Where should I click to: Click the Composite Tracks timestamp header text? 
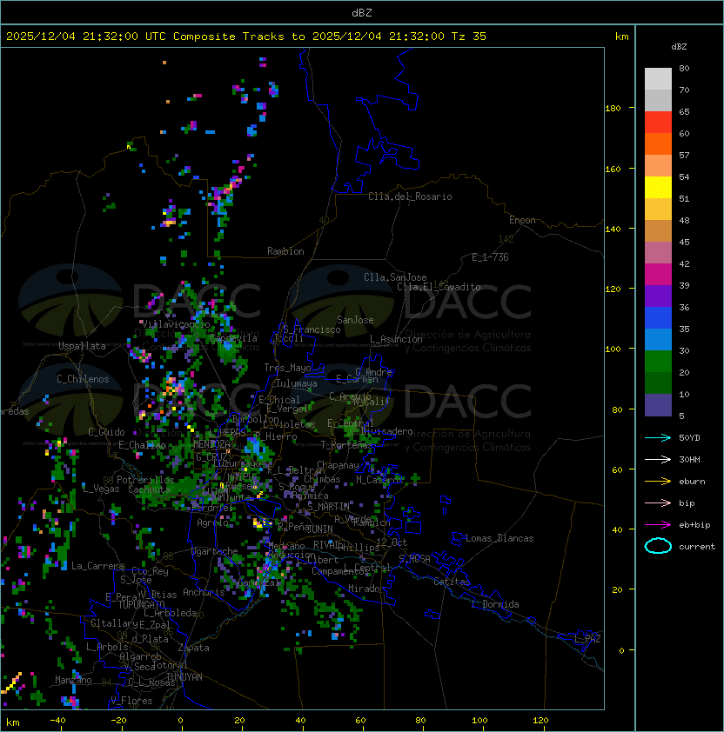pos(246,37)
